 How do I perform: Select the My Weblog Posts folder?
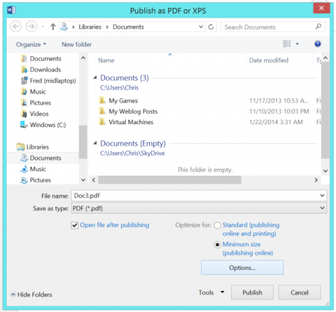coord(133,111)
